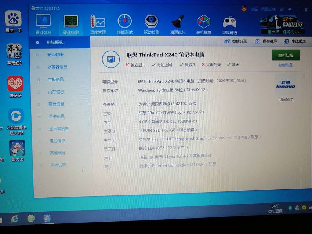Open Internet Explorer from the taskbar
Viewport: 312px width, 234px height.
[15, 219]
